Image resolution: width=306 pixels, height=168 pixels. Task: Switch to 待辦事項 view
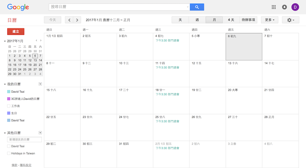point(248,20)
